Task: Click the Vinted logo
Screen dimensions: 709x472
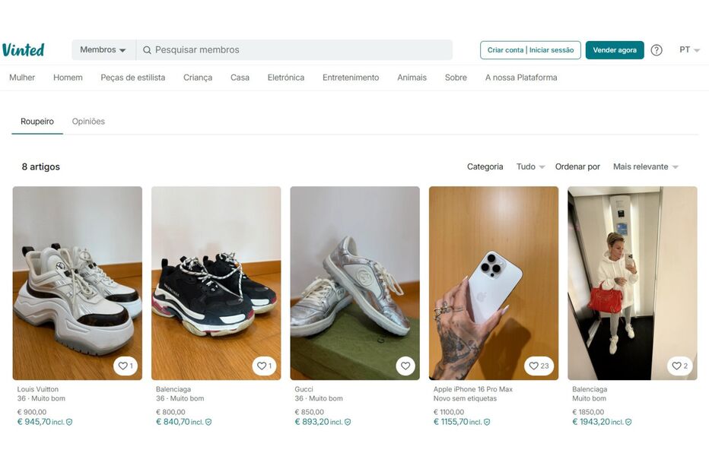Action: pos(24,50)
